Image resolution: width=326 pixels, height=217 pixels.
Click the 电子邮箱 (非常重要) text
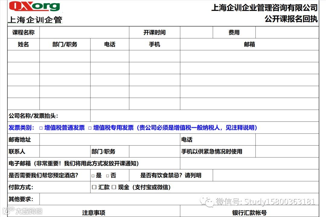pos(74,163)
